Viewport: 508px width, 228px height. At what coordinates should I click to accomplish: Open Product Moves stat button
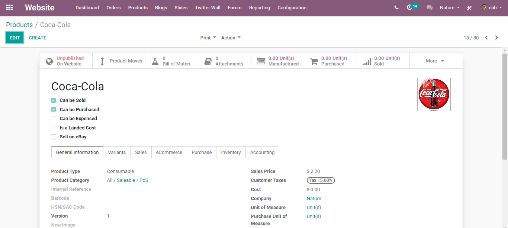(119, 61)
